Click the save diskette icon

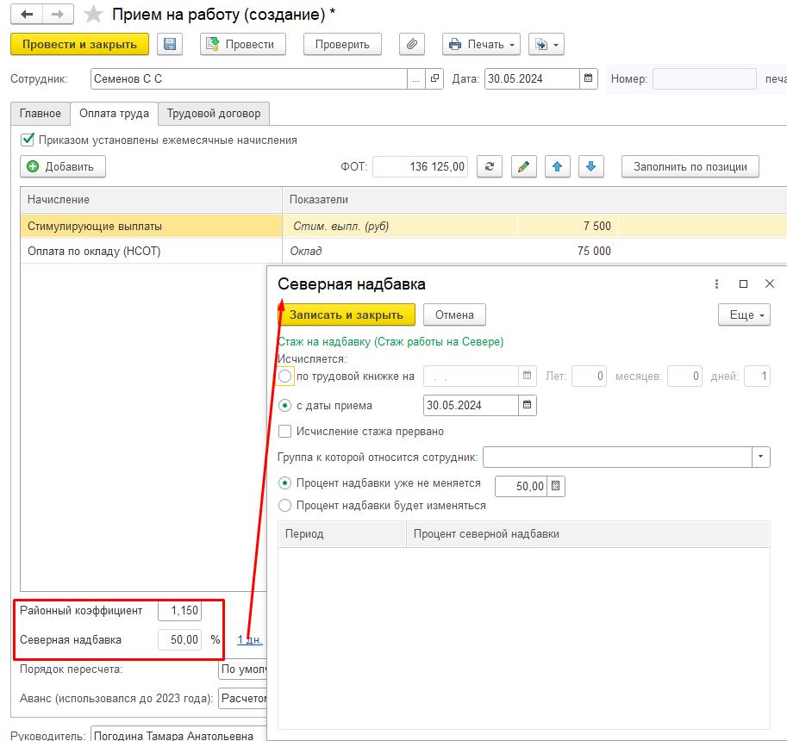(x=170, y=45)
